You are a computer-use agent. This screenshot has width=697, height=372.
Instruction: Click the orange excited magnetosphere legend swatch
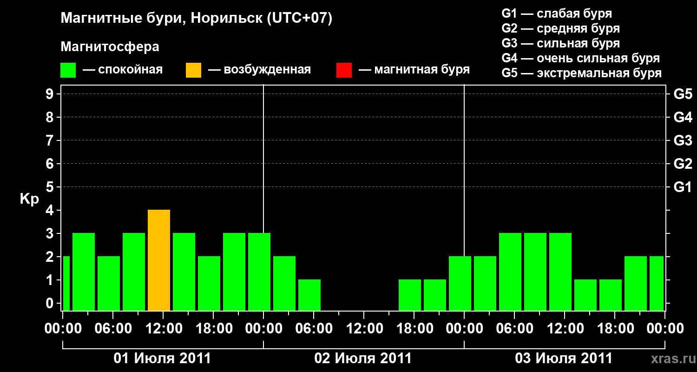point(193,70)
